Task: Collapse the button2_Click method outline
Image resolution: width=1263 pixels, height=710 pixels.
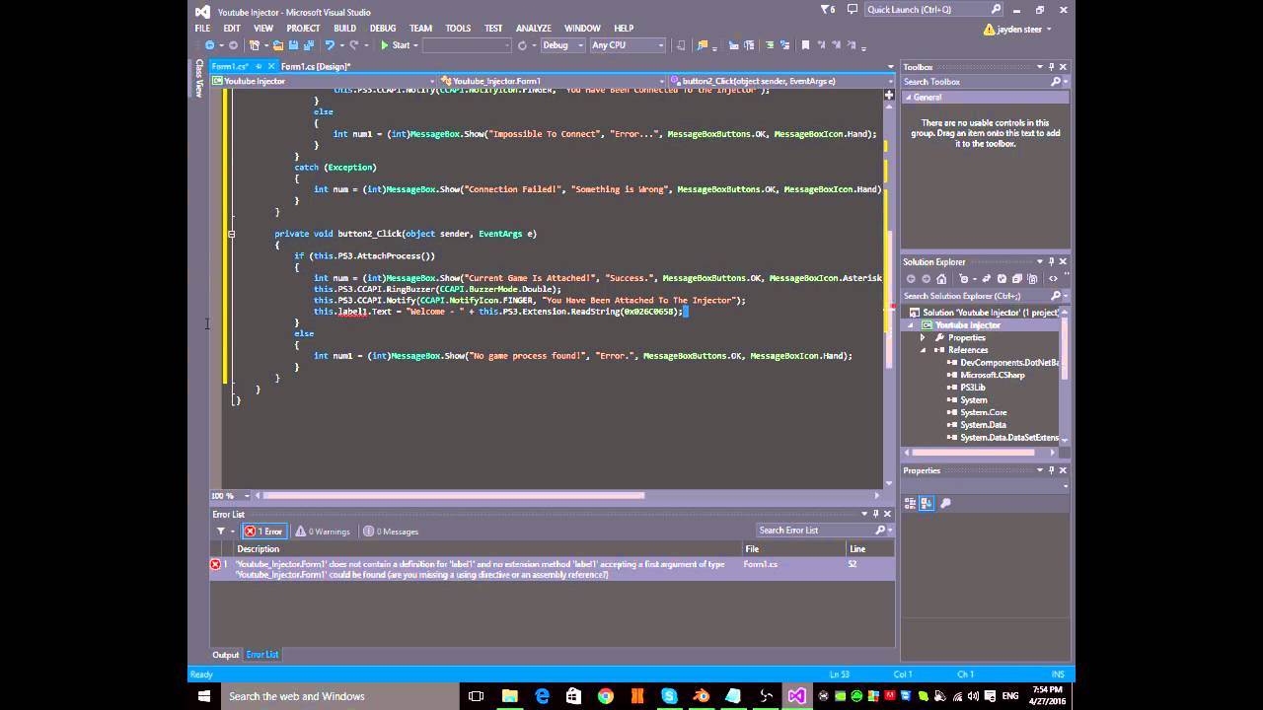Action: point(231,234)
